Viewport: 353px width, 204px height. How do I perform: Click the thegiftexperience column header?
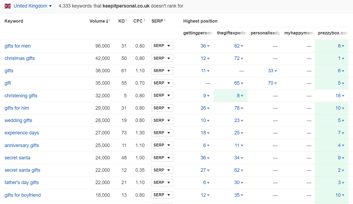click(x=232, y=33)
